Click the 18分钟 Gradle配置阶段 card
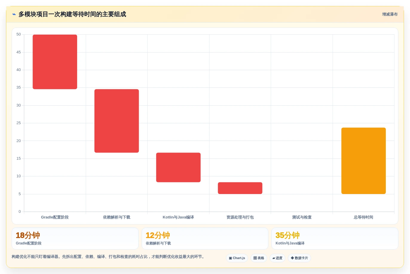The height and width of the screenshot is (274, 410). pyautogui.click(x=75, y=238)
